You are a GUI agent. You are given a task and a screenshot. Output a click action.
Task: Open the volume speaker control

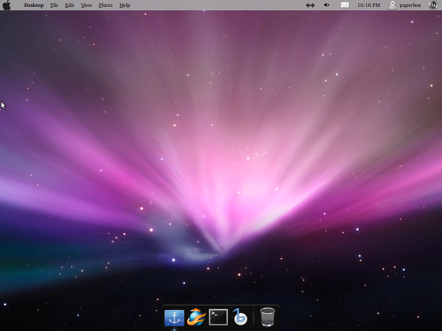point(326,5)
